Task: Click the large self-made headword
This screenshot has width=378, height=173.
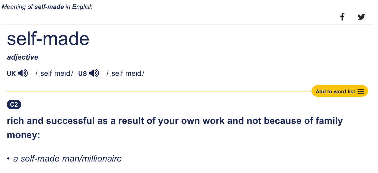Action: pos(48,39)
